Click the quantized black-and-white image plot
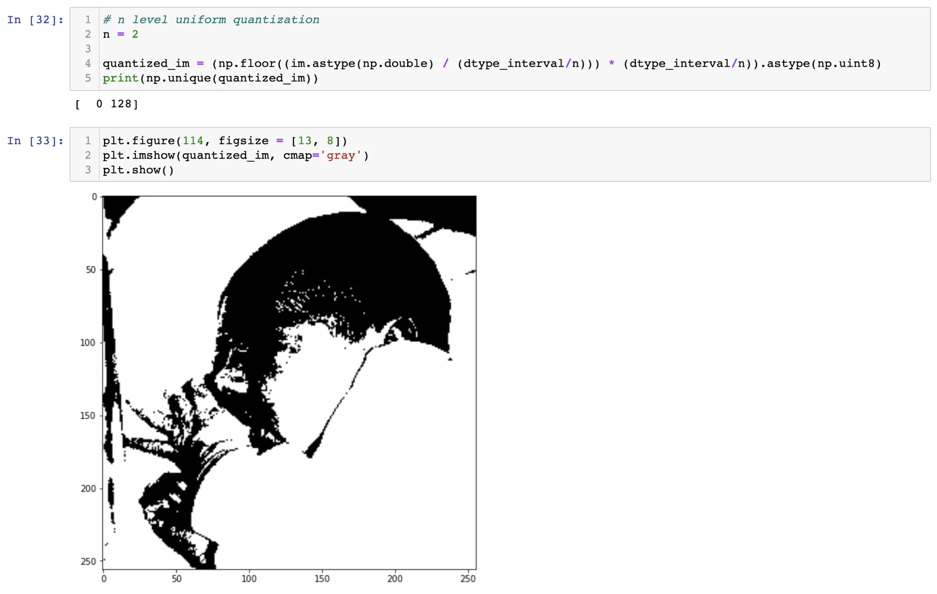The height and width of the screenshot is (594, 937). coord(289,382)
